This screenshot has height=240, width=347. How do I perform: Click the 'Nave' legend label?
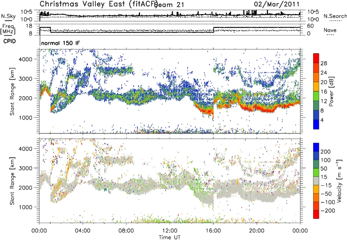click(x=330, y=30)
